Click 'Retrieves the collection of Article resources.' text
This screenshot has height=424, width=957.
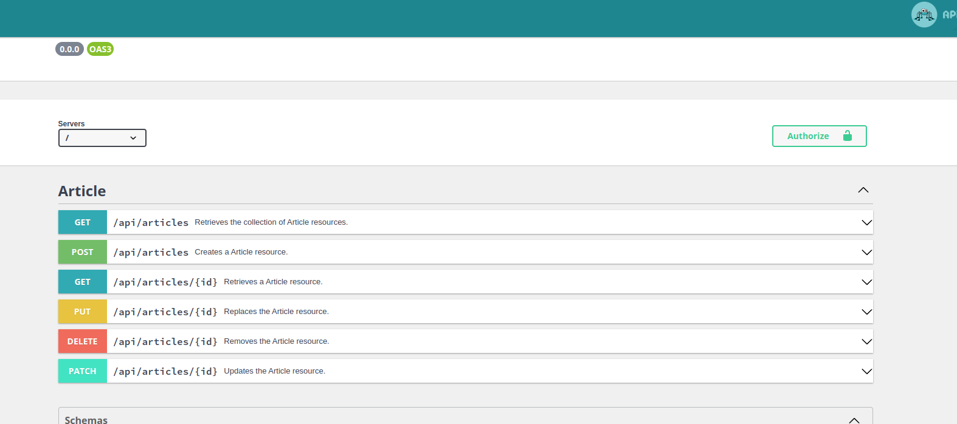[271, 222]
